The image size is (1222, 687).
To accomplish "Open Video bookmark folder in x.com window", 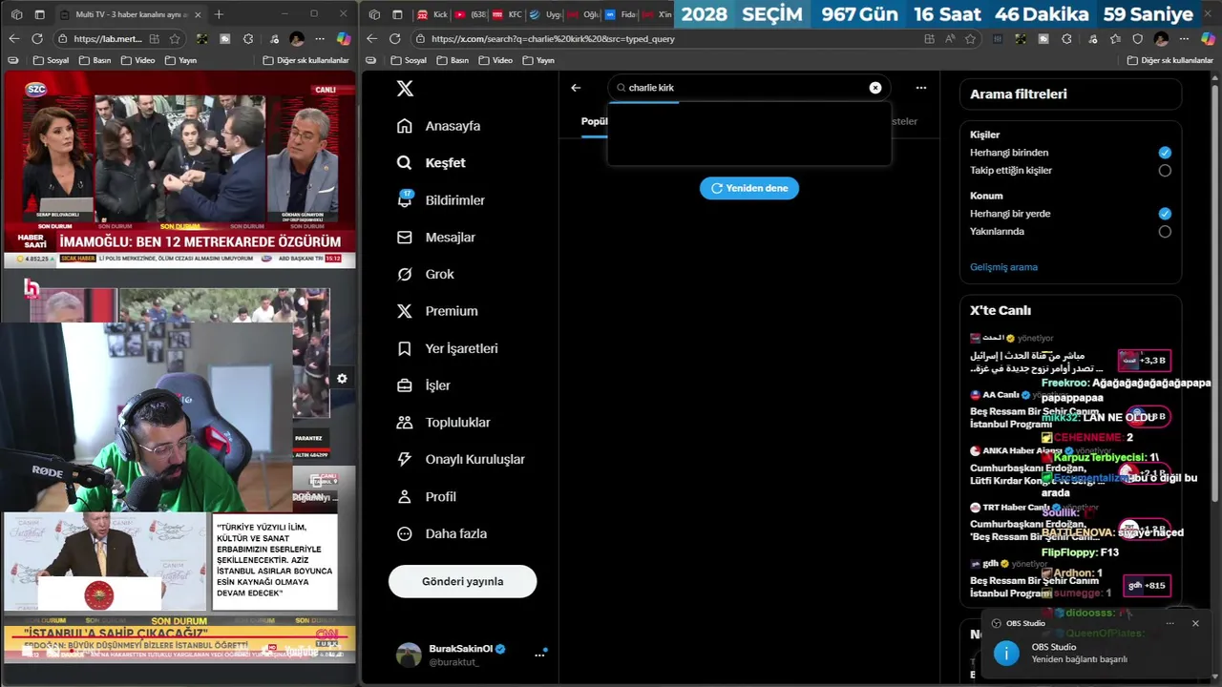I will point(495,60).
